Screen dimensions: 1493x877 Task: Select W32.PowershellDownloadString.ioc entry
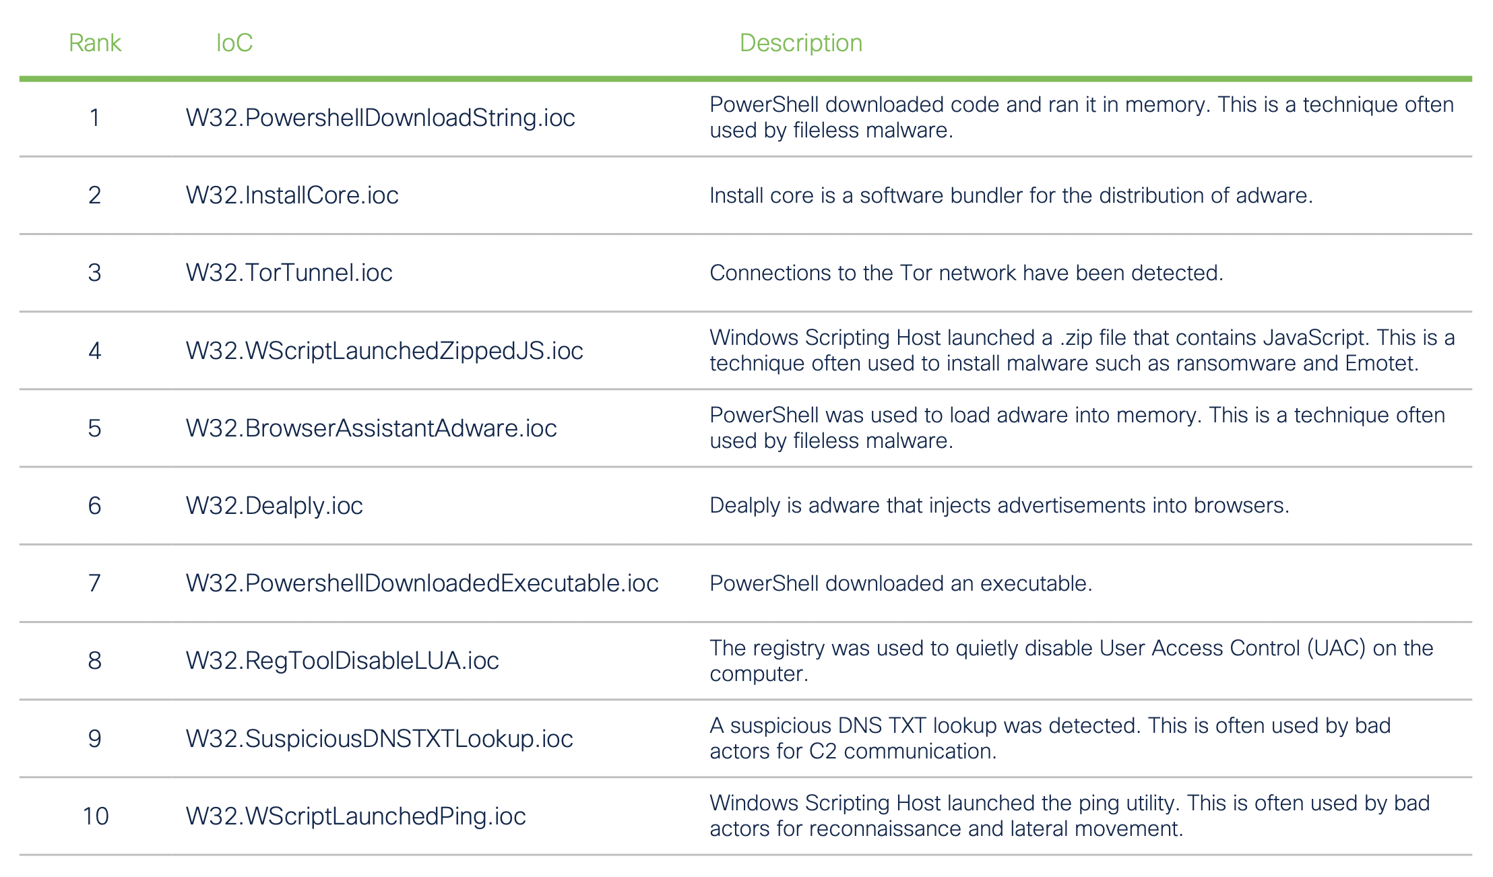coord(380,118)
